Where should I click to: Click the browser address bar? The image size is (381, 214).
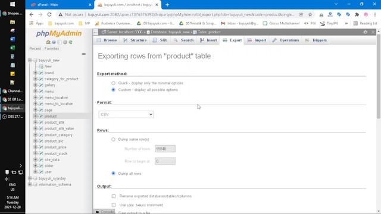pyautogui.click(x=190, y=14)
